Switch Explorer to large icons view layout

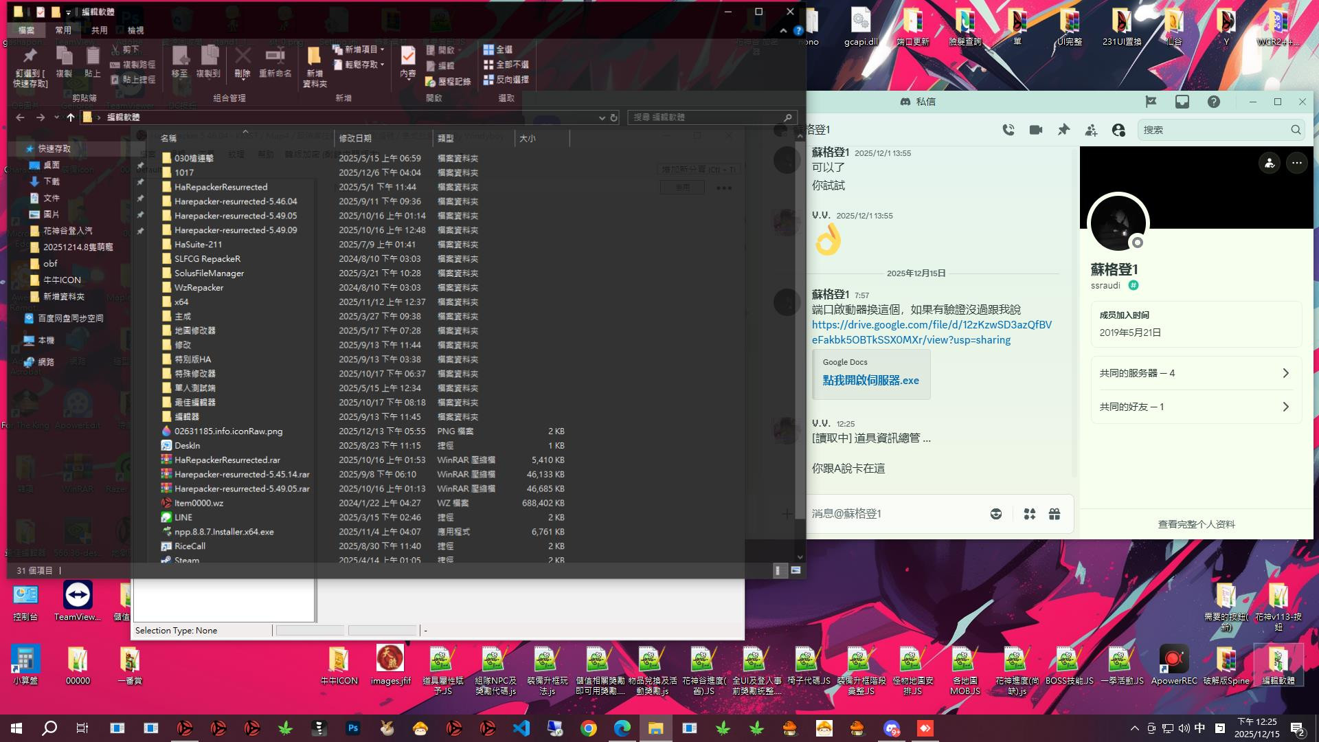(x=796, y=570)
